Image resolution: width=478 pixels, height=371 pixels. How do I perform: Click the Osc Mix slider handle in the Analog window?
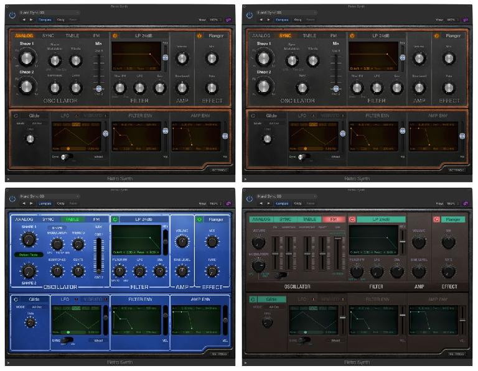98,89
